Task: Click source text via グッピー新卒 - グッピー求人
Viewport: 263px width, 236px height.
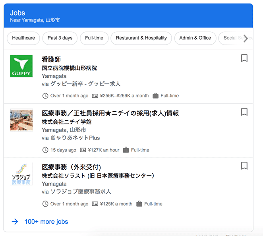Action: [81, 84]
